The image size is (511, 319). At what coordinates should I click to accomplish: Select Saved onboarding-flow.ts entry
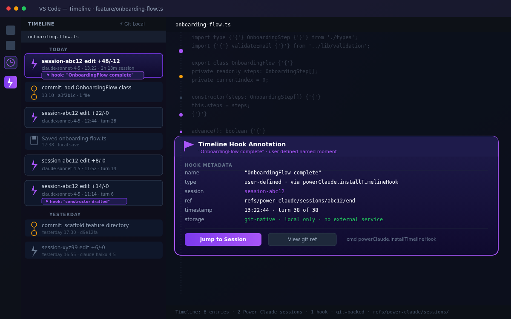coord(94,141)
